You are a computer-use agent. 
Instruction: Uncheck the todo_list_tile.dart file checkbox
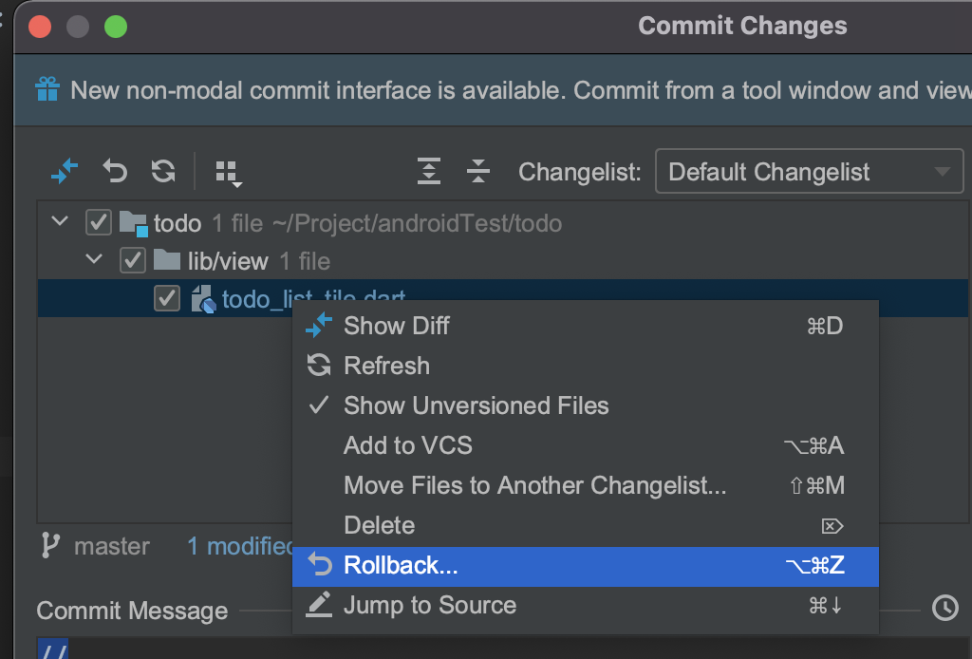point(167,298)
